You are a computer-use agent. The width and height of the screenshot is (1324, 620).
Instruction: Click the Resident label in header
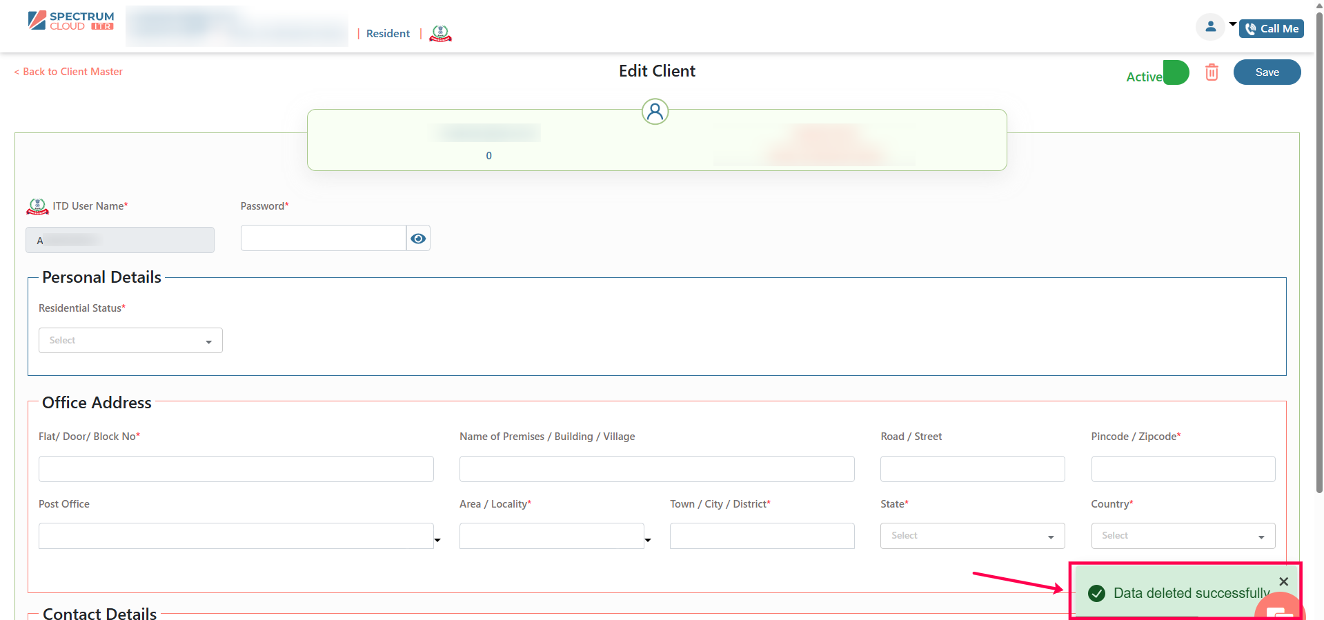(388, 34)
